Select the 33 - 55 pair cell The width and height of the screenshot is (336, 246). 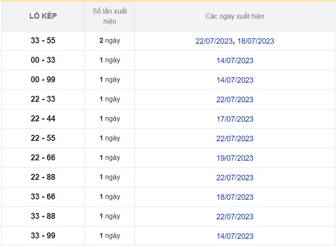tap(43, 41)
